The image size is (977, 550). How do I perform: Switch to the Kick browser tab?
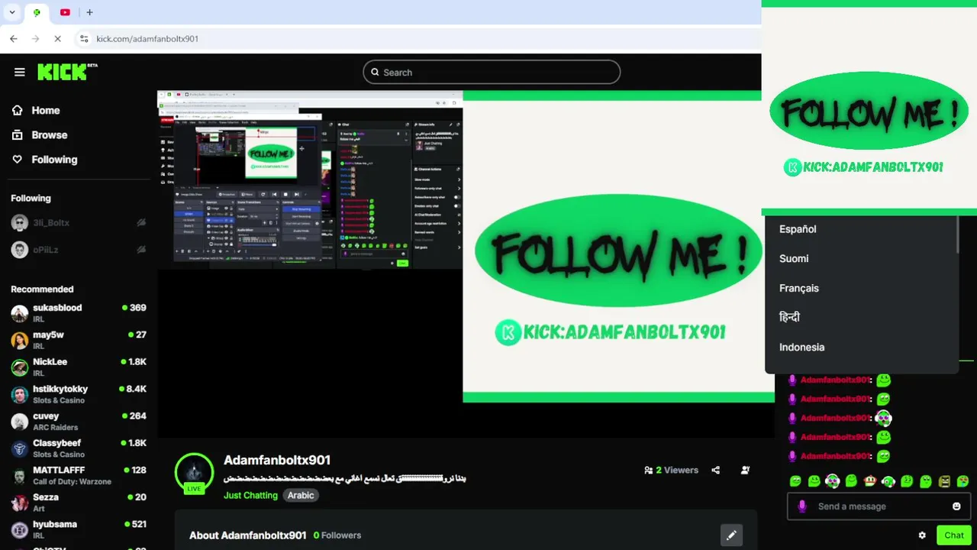pos(36,12)
